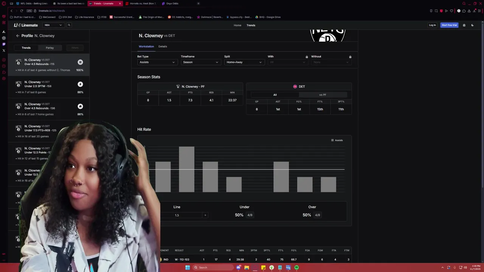This screenshot has width=484, height=272.
Task: Click the snapshot icon in browser toolbar
Action: (436, 11)
